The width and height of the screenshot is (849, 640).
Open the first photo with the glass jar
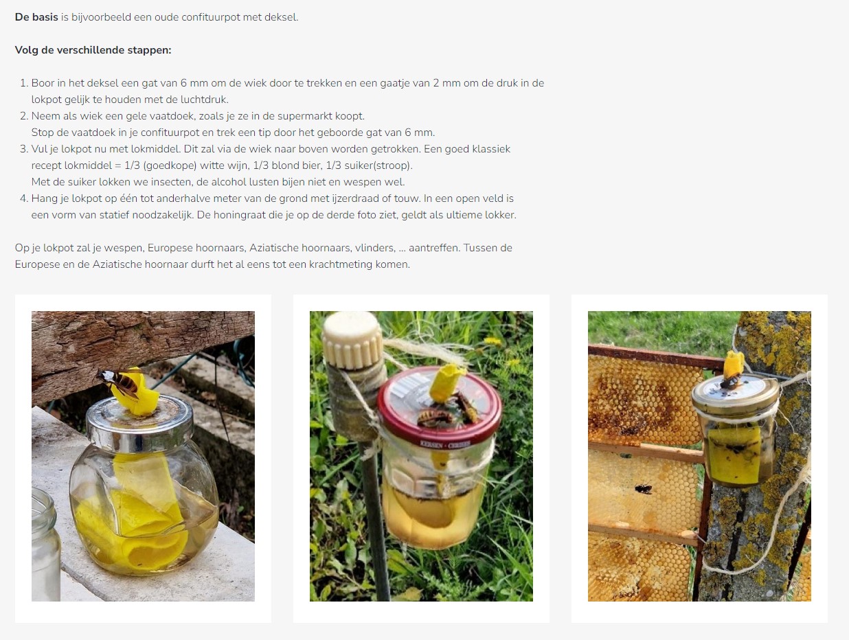pos(143,456)
